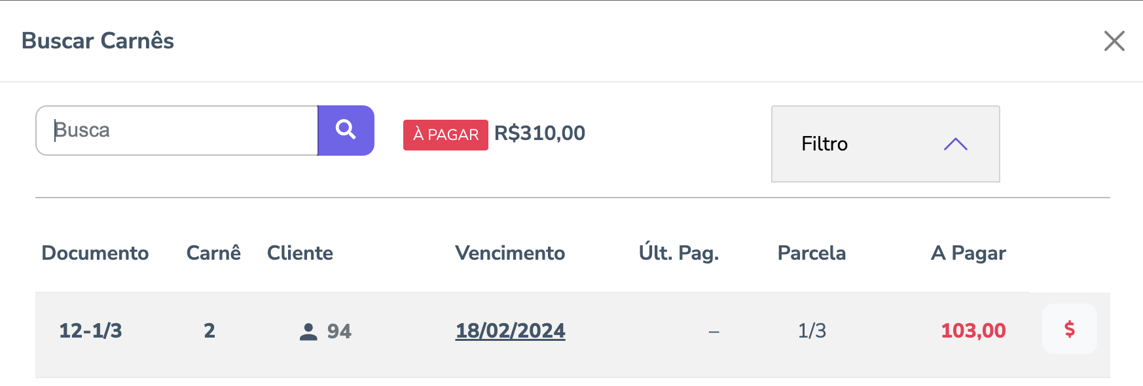Click the magnifying glass search button
This screenshot has height=386, width=1143.
346,130
